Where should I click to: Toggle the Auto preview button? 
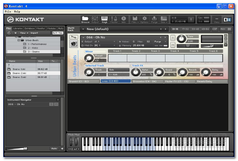click(54, 148)
